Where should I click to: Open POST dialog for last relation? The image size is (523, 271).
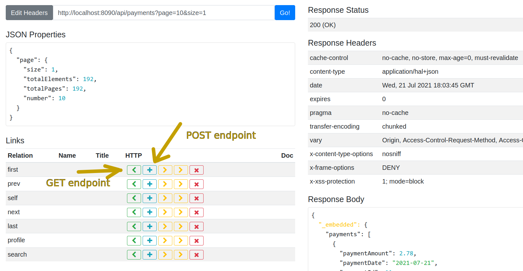click(x=150, y=227)
